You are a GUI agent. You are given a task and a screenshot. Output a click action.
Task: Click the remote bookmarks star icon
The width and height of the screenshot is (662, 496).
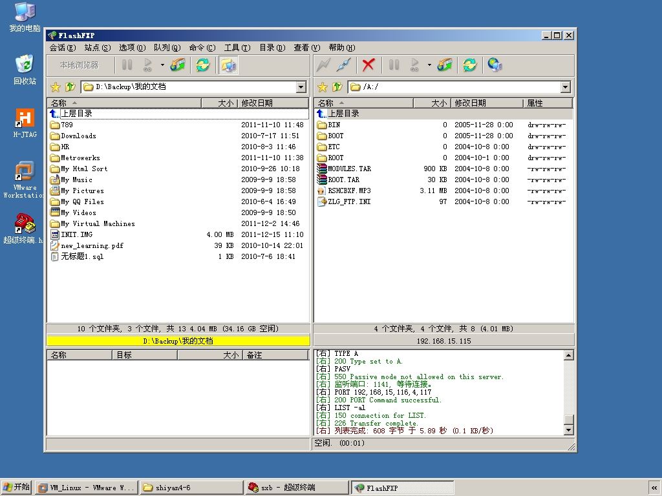point(322,87)
